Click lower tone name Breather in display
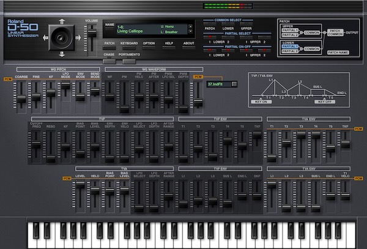The width and height of the screenshot is (367, 249). [171, 32]
